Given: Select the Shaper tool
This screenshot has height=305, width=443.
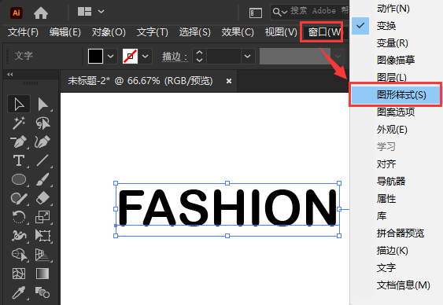Looking at the screenshot, I should click(19, 198).
